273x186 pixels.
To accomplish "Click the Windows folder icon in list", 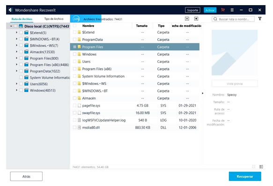I will (79, 54).
